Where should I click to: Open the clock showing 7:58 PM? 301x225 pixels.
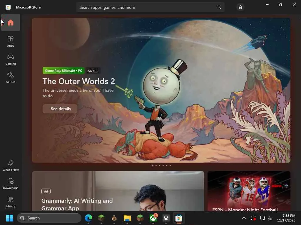pyautogui.click(x=286, y=218)
